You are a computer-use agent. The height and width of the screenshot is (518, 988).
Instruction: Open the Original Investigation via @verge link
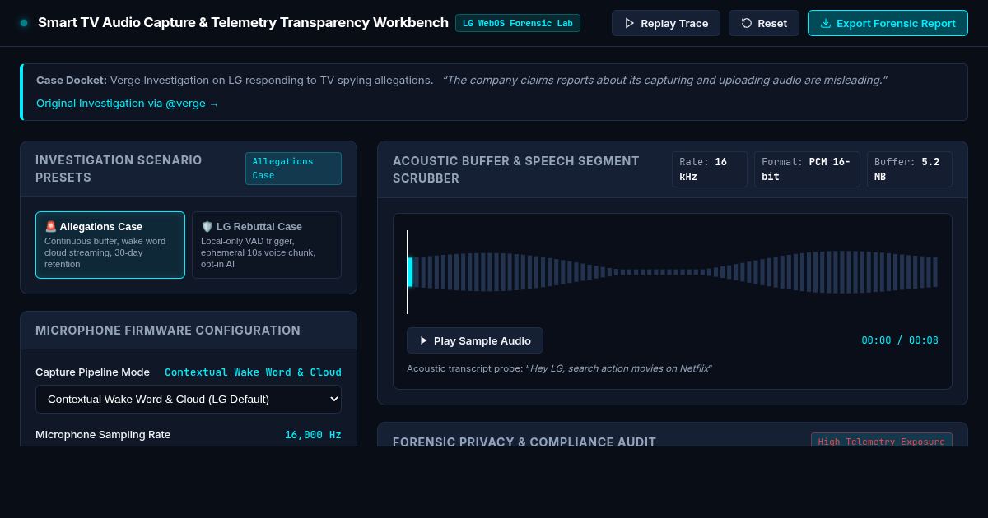click(x=128, y=104)
